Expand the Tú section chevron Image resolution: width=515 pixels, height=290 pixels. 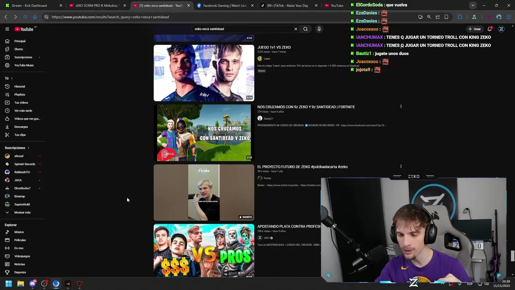point(12,78)
